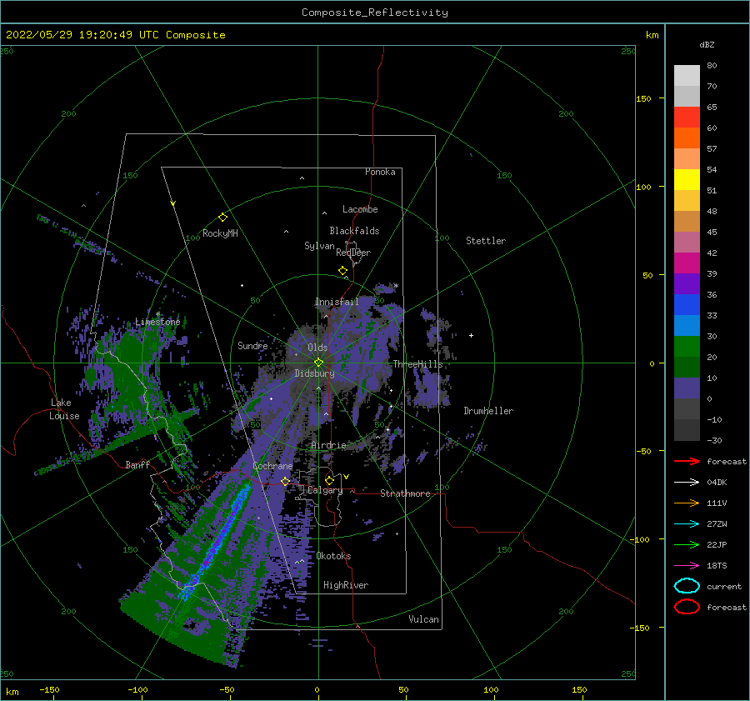Click the yellow diamond marker below RedDeer
750x701 pixels.
tap(342, 271)
